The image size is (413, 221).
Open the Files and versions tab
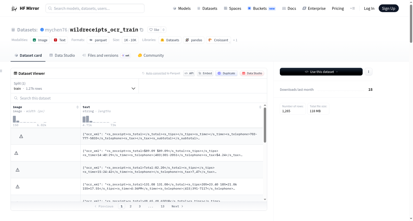pyautogui.click(x=106, y=55)
